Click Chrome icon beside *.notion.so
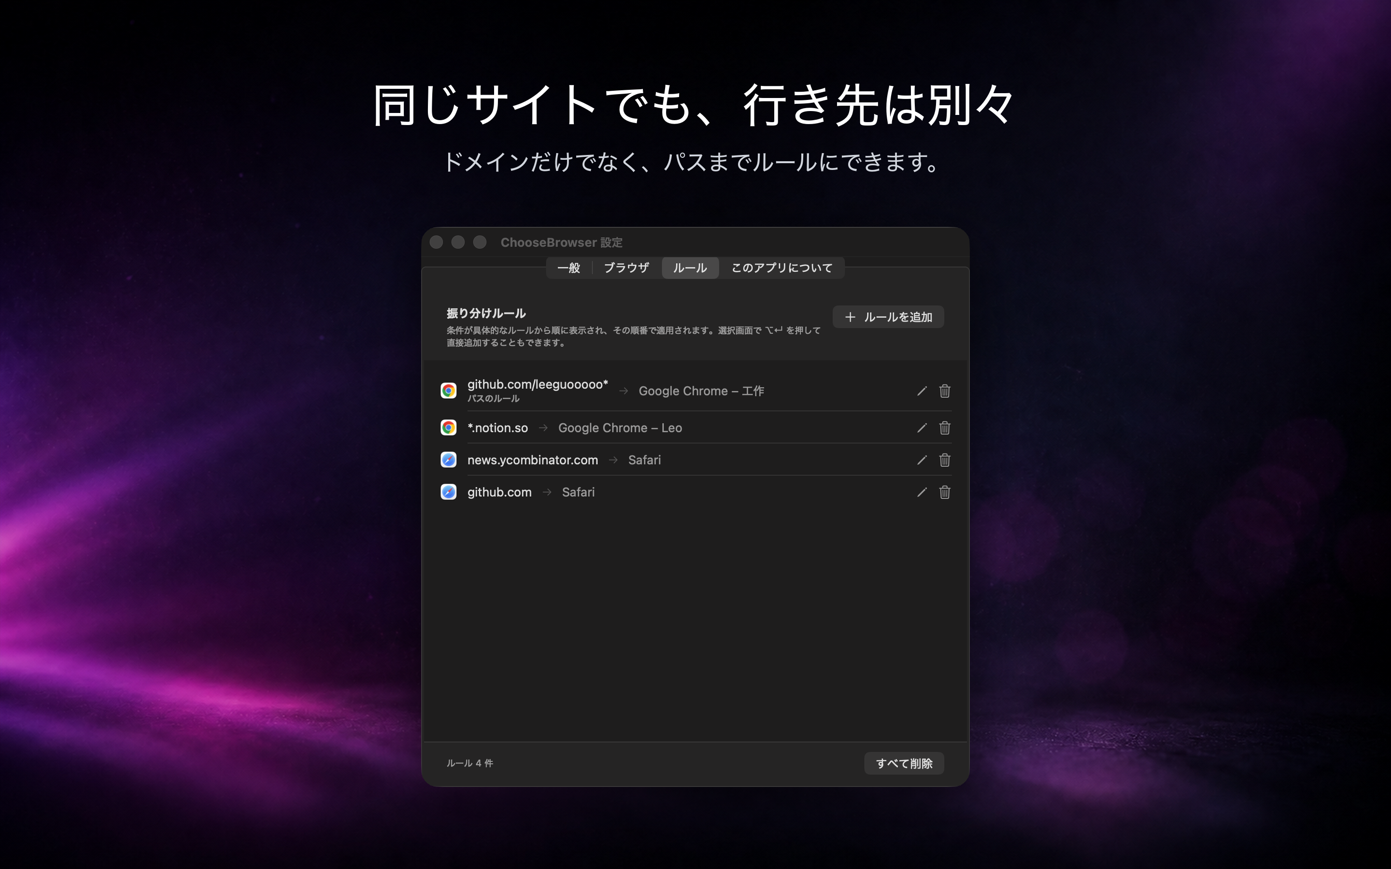The image size is (1391, 869). 448,428
